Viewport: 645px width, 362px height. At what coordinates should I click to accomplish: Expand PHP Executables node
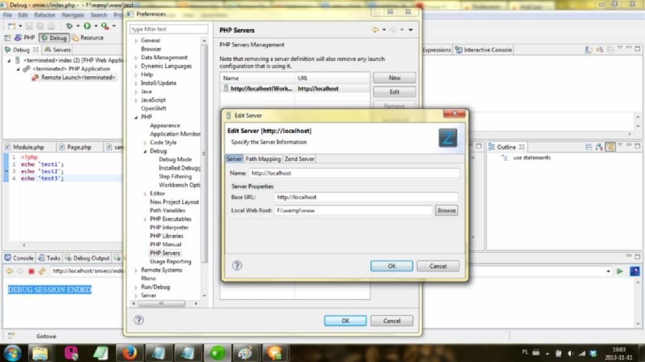click(145, 219)
